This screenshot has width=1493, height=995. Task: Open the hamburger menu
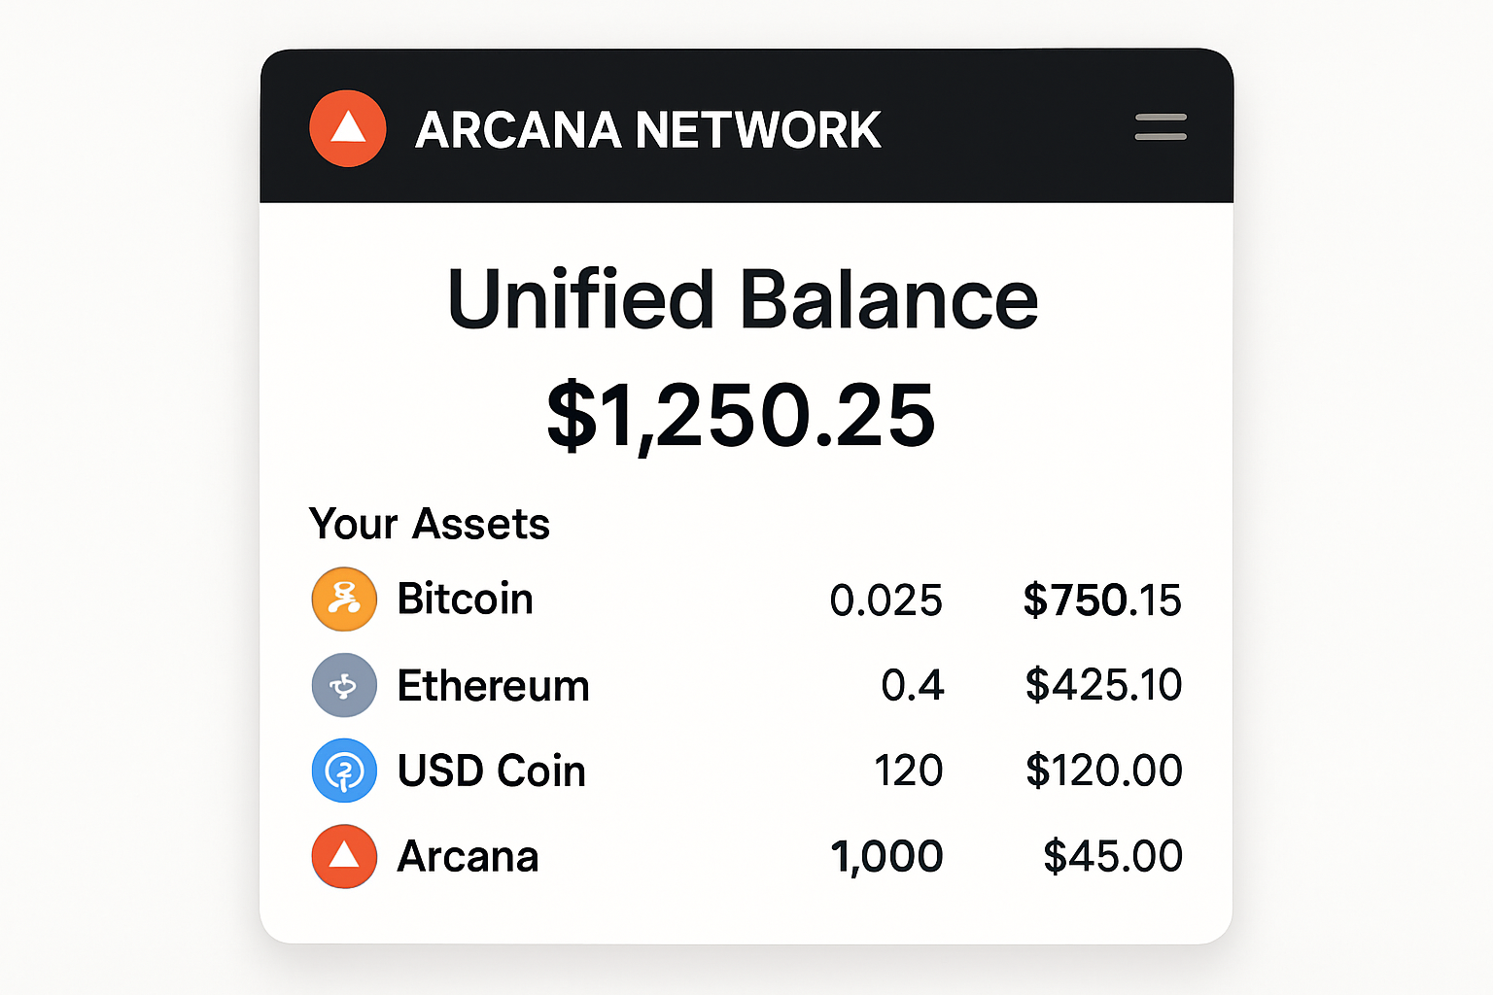[x=1160, y=127]
